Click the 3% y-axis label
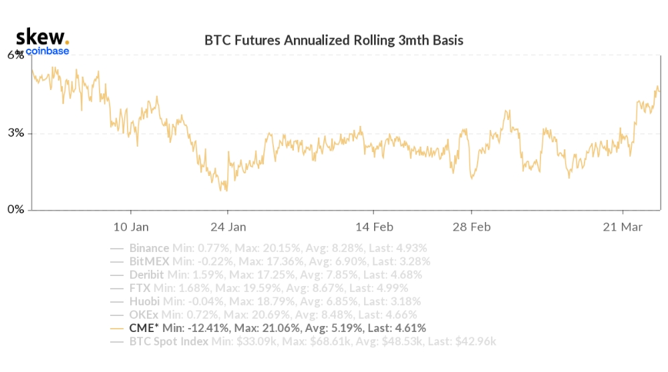This screenshot has width=668, height=372. click(x=16, y=133)
